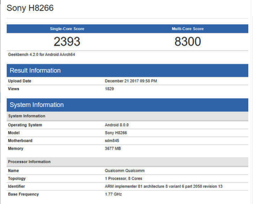This screenshot has width=253, height=204.
Task: Click the Sony H8266 device title link
Action: (x=30, y=8)
